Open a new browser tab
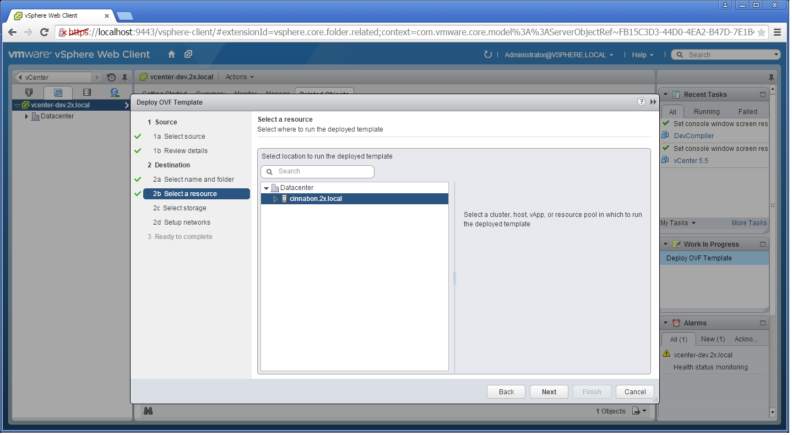 pyautogui.click(x=124, y=15)
